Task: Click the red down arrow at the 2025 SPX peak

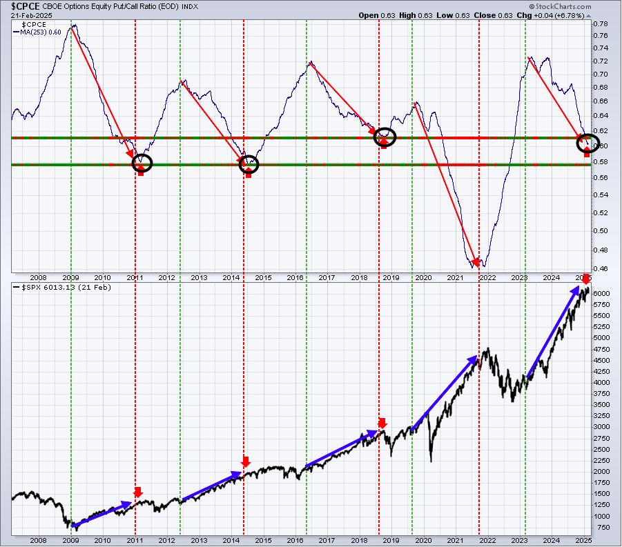Action: (x=586, y=279)
